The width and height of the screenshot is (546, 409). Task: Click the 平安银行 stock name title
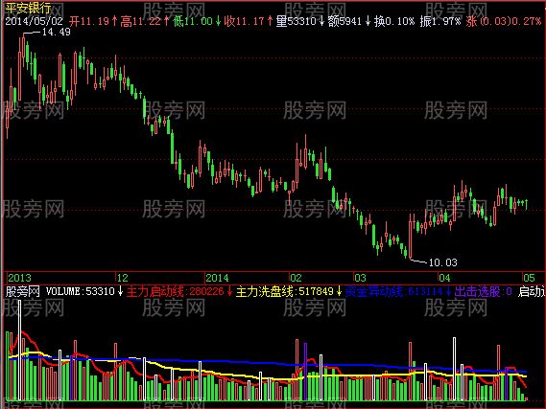pos(28,8)
